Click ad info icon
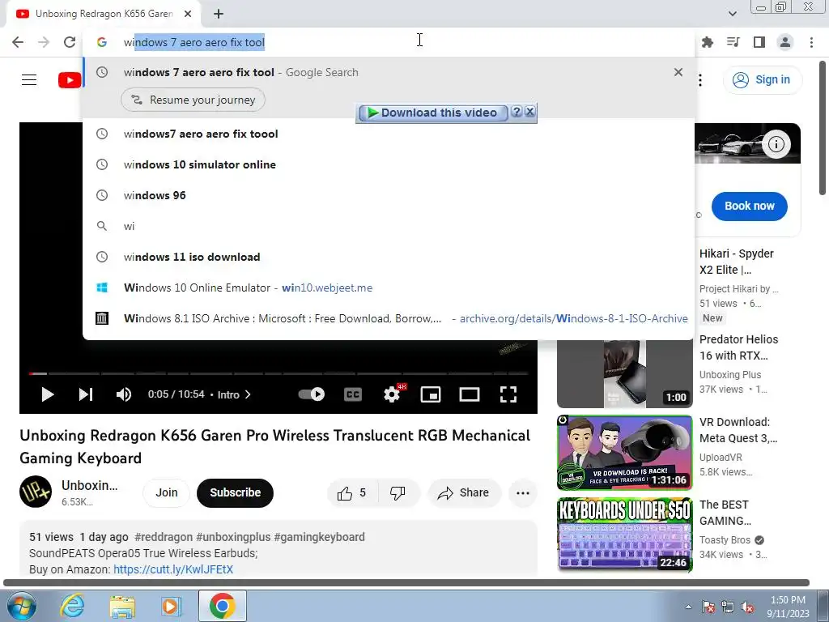 [776, 144]
